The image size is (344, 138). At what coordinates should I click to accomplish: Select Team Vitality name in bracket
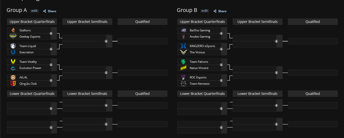click(28, 62)
